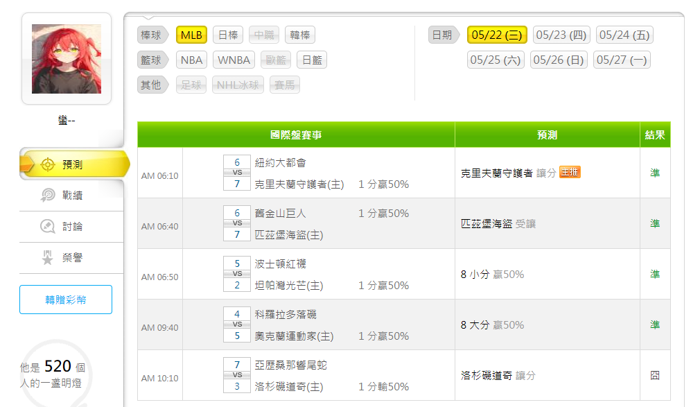Choose the 賽馬 filter
The height and width of the screenshot is (407, 700).
click(285, 85)
